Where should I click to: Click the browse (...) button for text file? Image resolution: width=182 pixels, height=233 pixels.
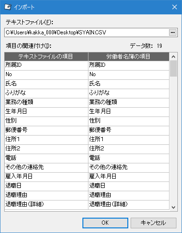click(x=173, y=32)
